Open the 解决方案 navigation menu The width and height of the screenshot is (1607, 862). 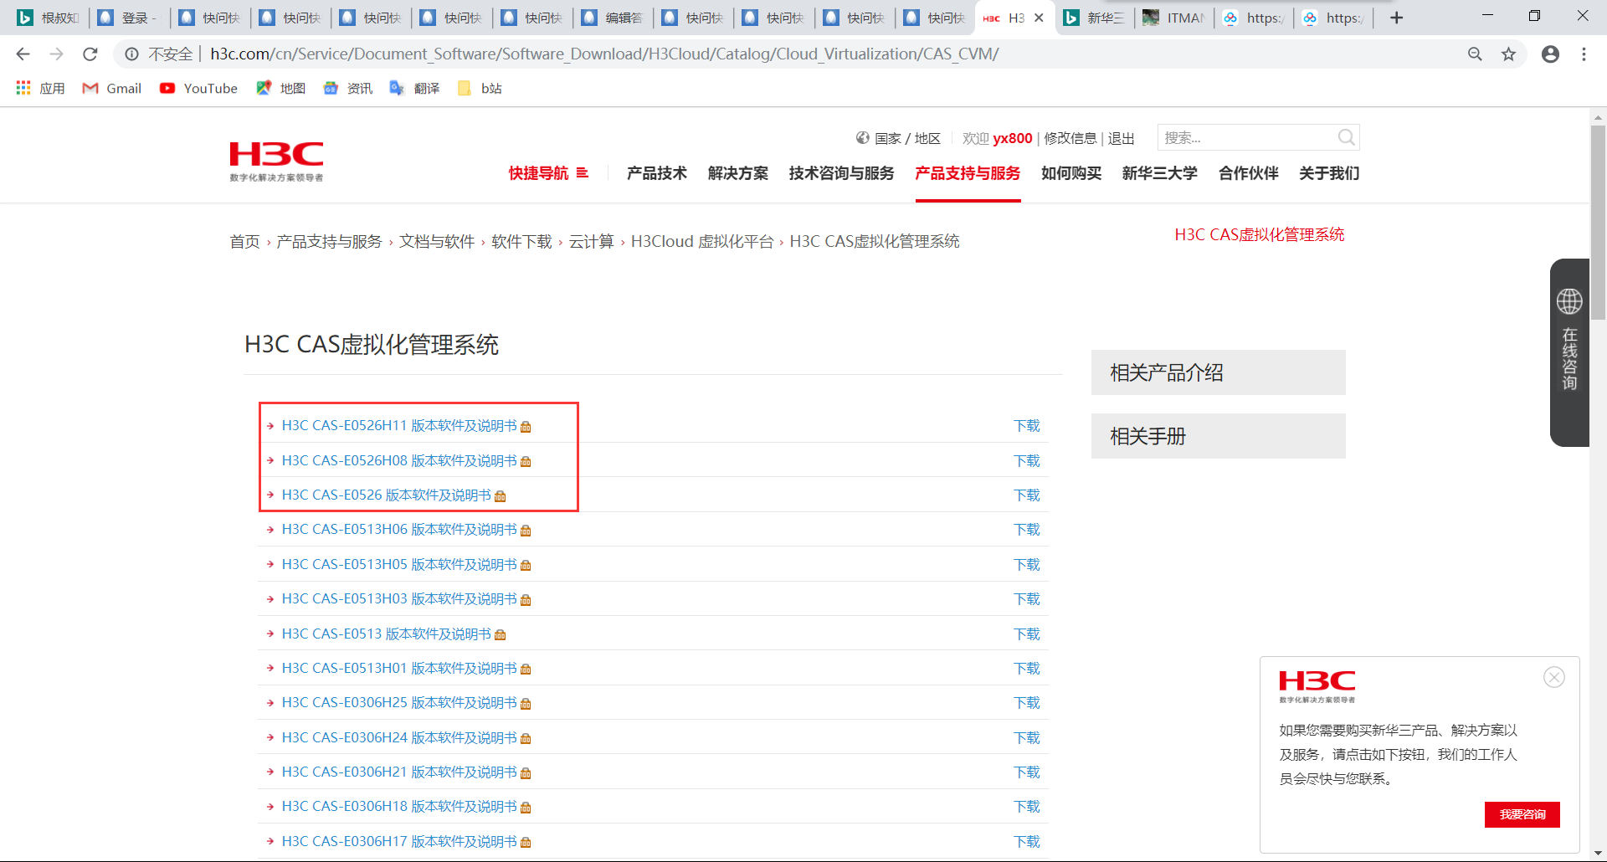coord(738,173)
